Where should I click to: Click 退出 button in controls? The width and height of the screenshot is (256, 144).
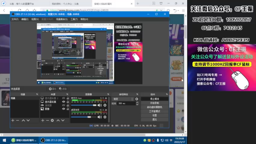(155, 119)
